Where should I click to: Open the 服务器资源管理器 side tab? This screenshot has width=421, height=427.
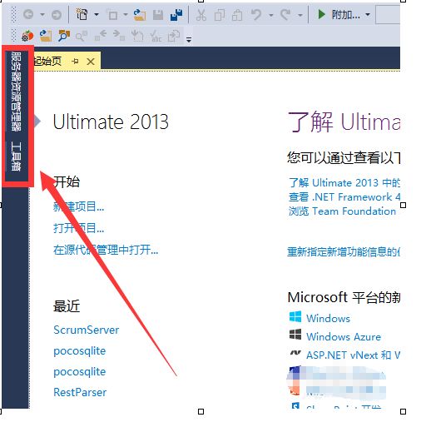click(16, 92)
